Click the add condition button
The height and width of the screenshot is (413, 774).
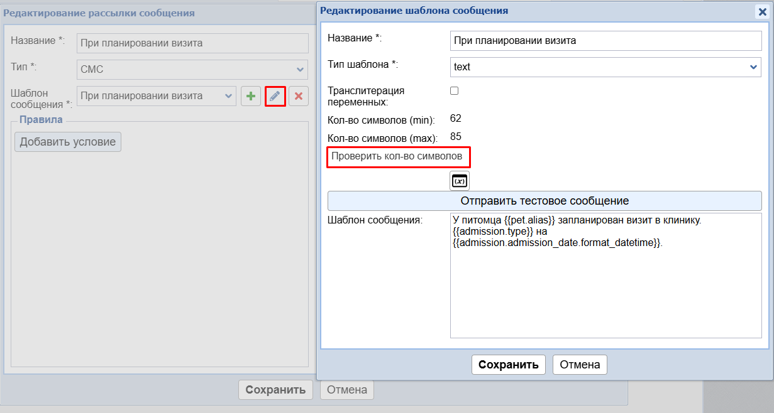coord(68,142)
